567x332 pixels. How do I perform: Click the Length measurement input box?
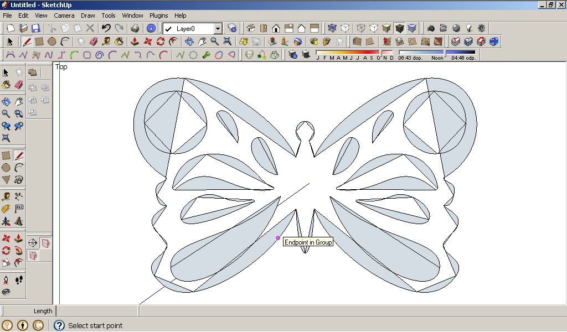[x=97, y=311]
